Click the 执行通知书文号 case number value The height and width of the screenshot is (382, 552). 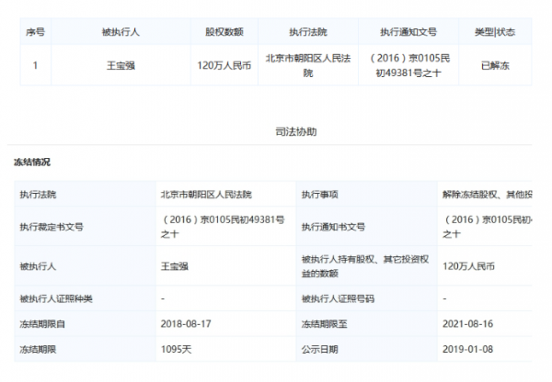[488, 227]
